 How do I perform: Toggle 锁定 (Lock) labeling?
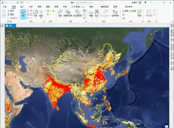(133, 11)
